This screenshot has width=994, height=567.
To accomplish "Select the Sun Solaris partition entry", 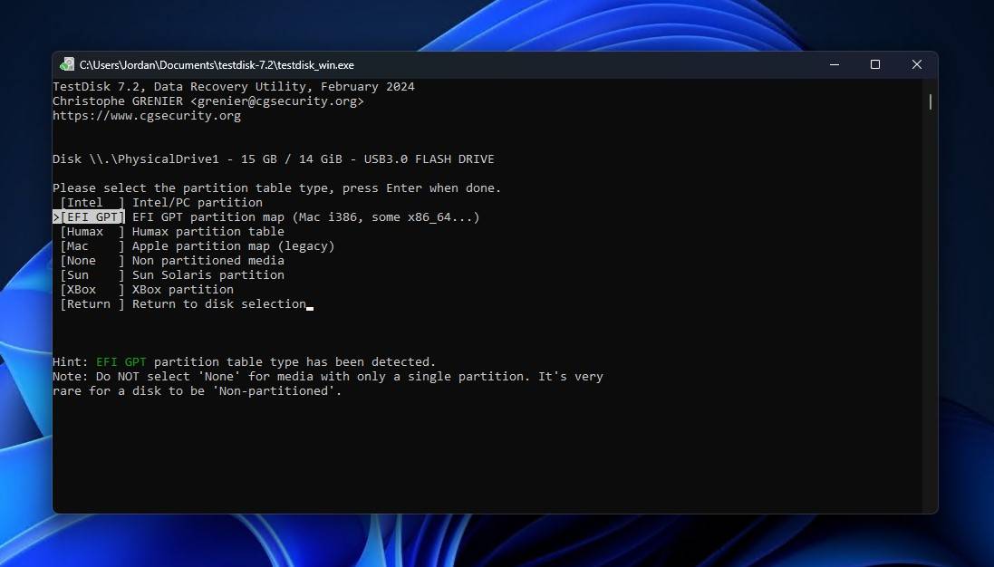I will tap(172, 275).
